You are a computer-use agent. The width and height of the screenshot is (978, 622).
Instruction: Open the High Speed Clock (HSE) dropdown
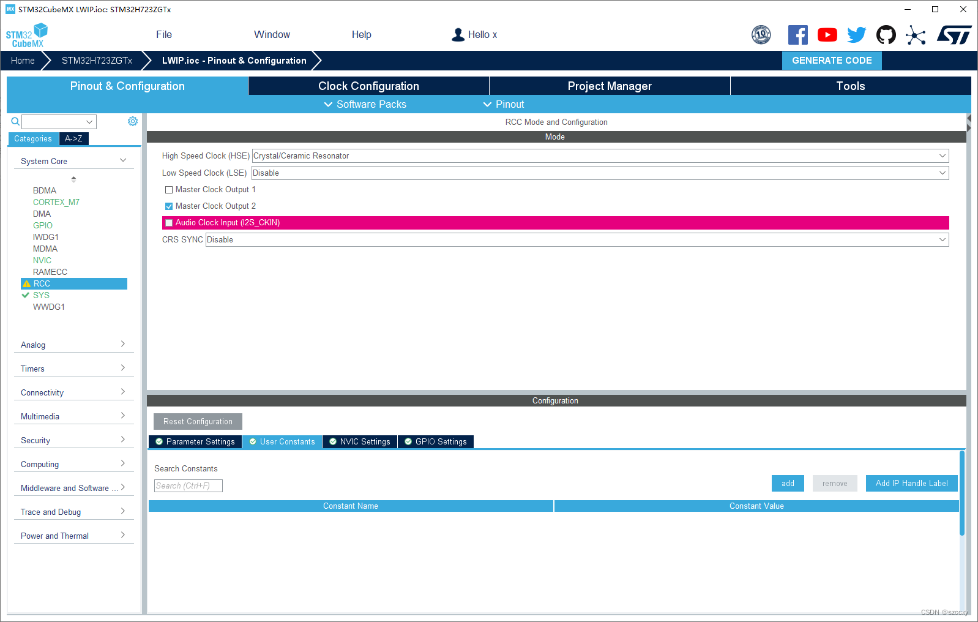coord(600,156)
